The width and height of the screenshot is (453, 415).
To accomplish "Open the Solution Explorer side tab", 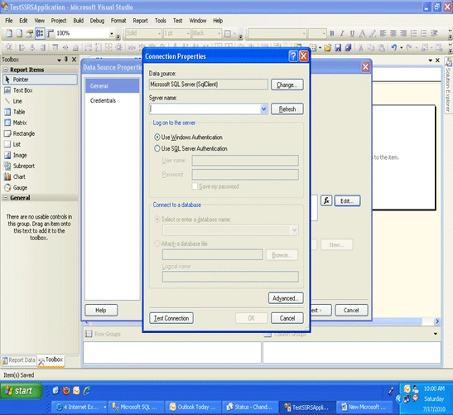I will (x=448, y=86).
